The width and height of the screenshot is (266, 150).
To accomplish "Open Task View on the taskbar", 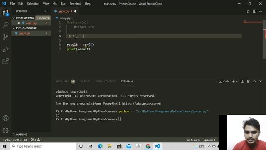I will (x=90, y=146).
